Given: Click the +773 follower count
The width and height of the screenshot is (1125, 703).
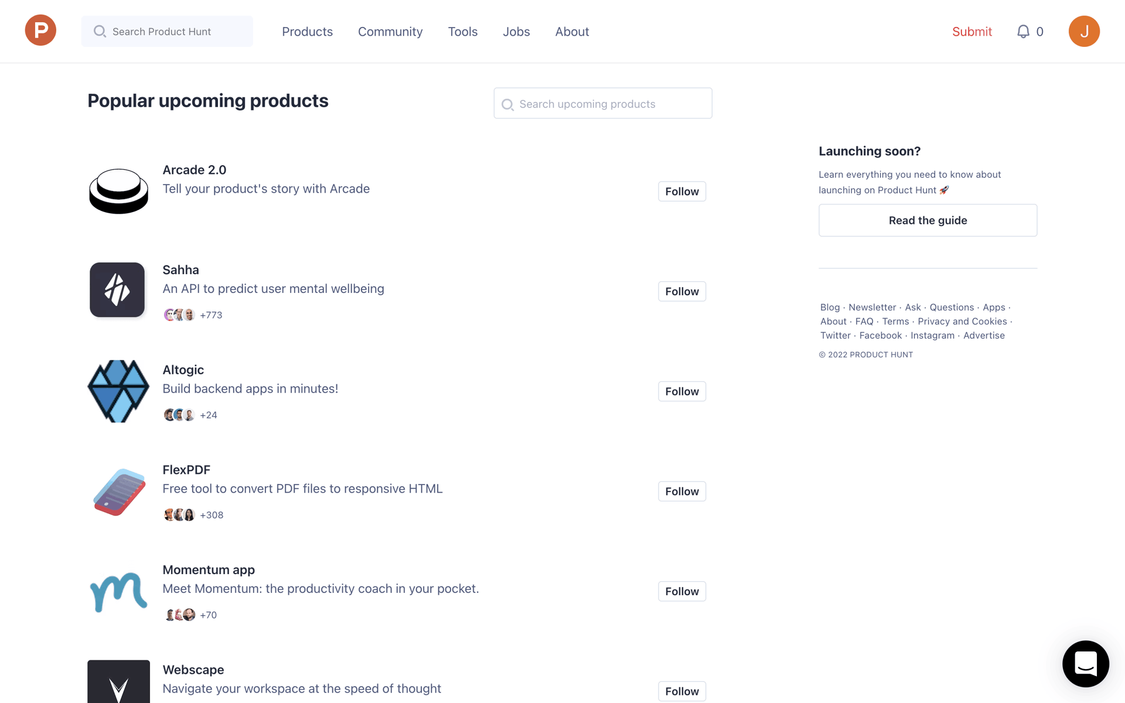Looking at the screenshot, I should click(x=211, y=315).
